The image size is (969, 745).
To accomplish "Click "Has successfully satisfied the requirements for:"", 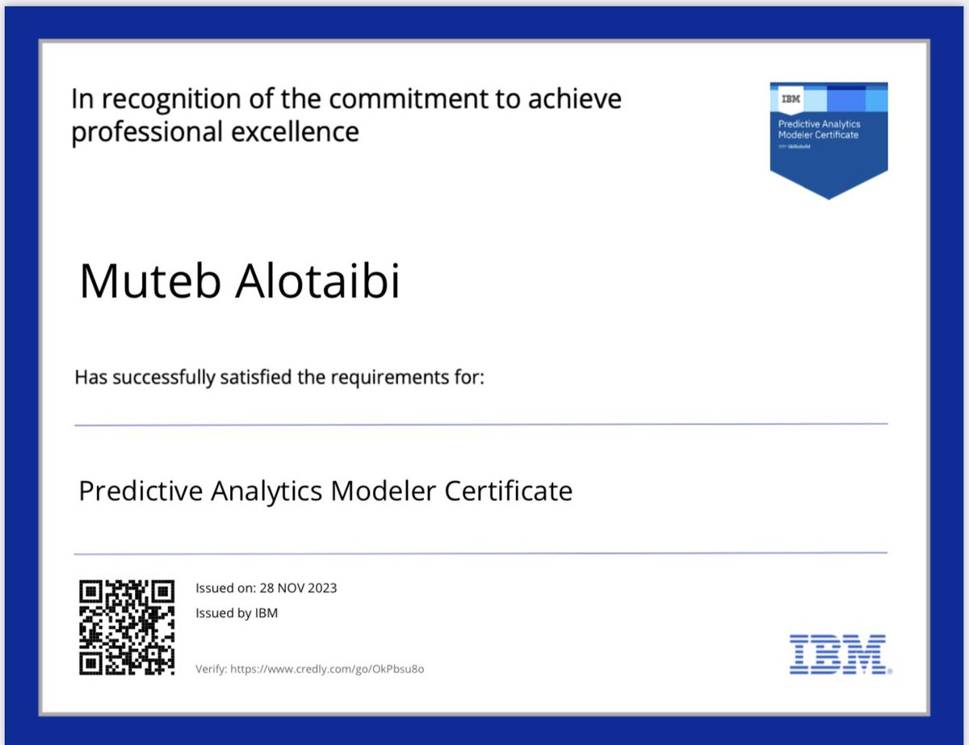I will coord(279,377).
